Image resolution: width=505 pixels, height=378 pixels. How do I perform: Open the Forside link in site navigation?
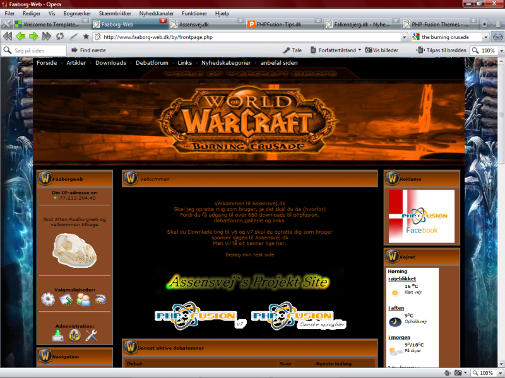[47, 62]
